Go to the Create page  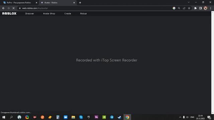pos(68,14)
